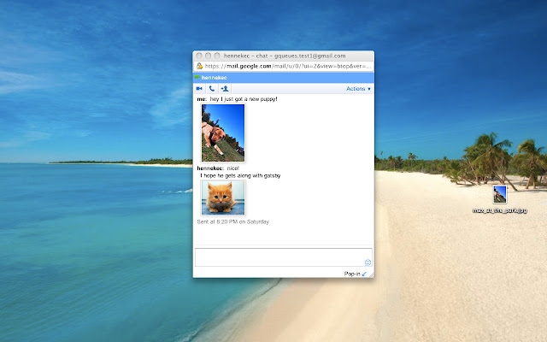Open the Actions dropdown menu
The height and width of the screenshot is (342, 547).
358,88
